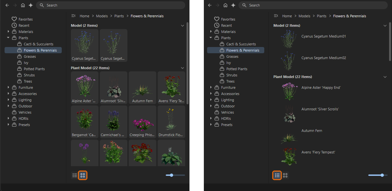Image resolution: width=392 pixels, height=191 pixels.
Task: Click the search magnifier icon
Action: [x=41, y=5]
